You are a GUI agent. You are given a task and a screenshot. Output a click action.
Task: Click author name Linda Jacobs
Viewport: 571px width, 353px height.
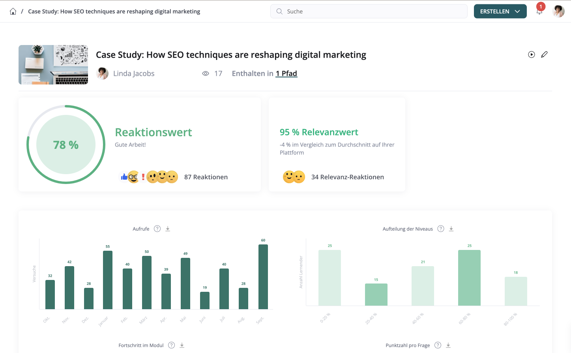tap(133, 73)
